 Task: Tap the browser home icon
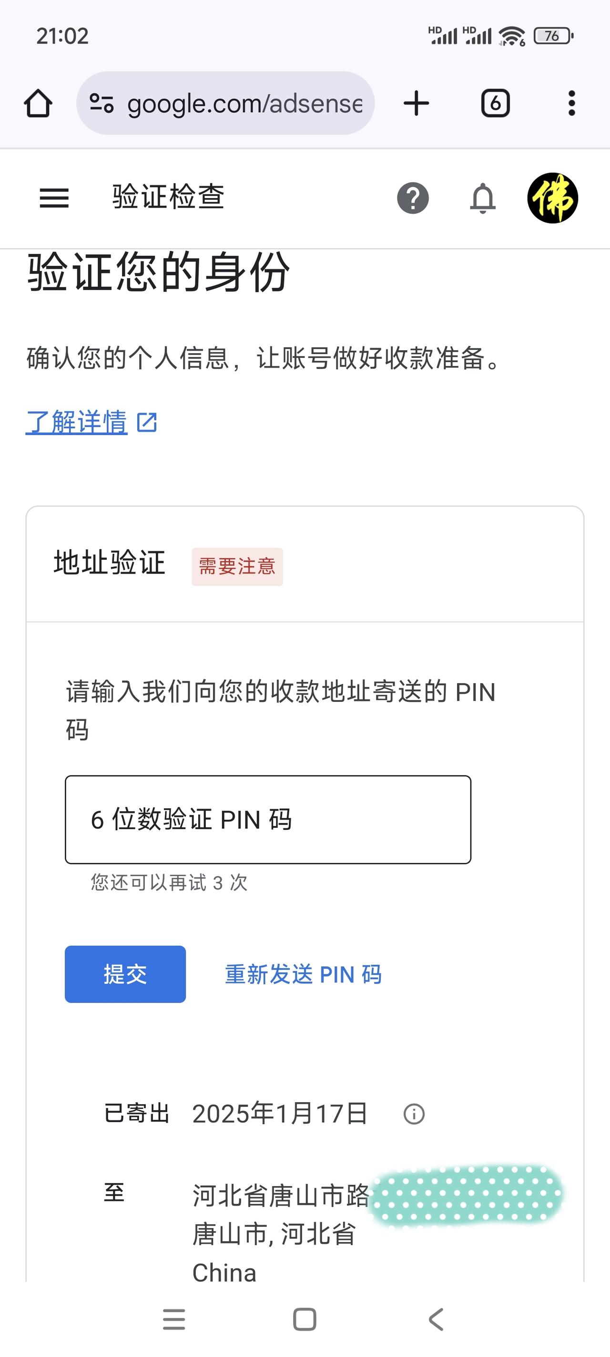pyautogui.click(x=38, y=103)
